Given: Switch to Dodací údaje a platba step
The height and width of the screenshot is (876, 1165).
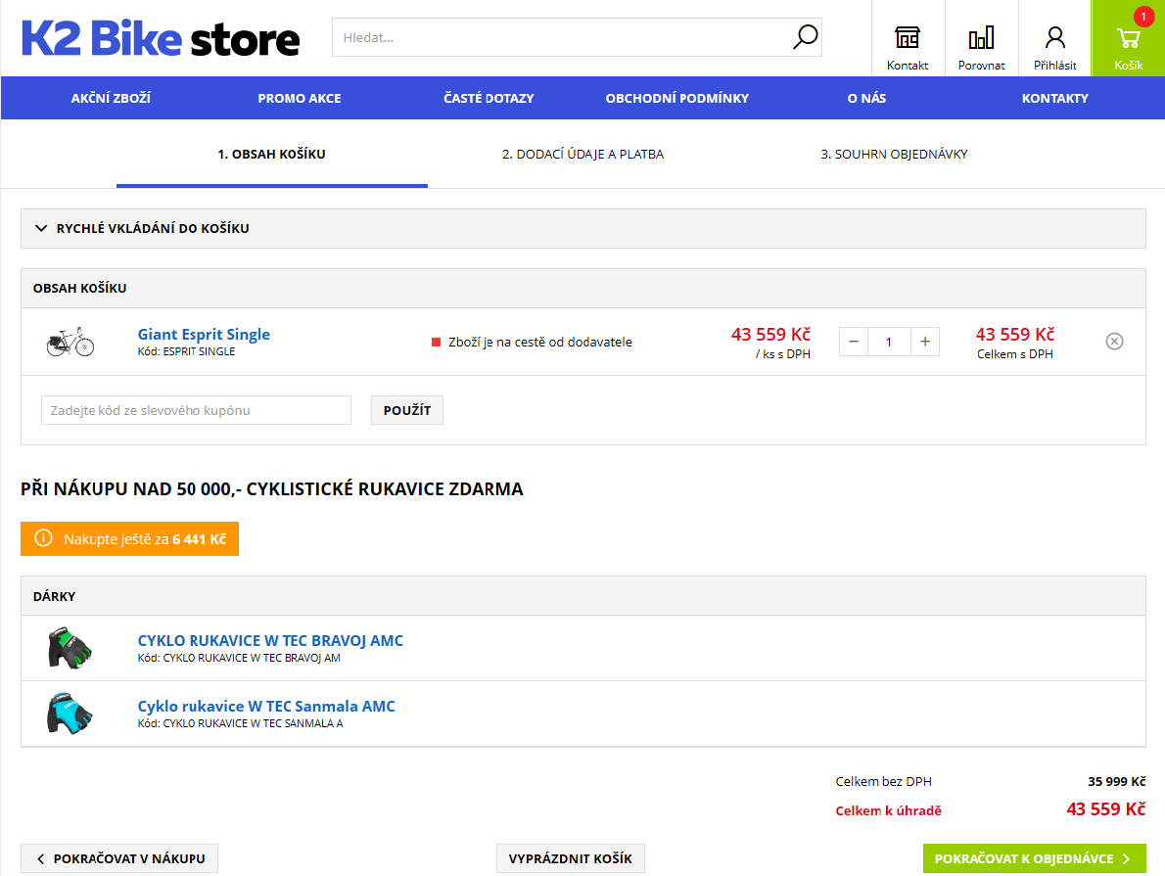Looking at the screenshot, I should (582, 155).
